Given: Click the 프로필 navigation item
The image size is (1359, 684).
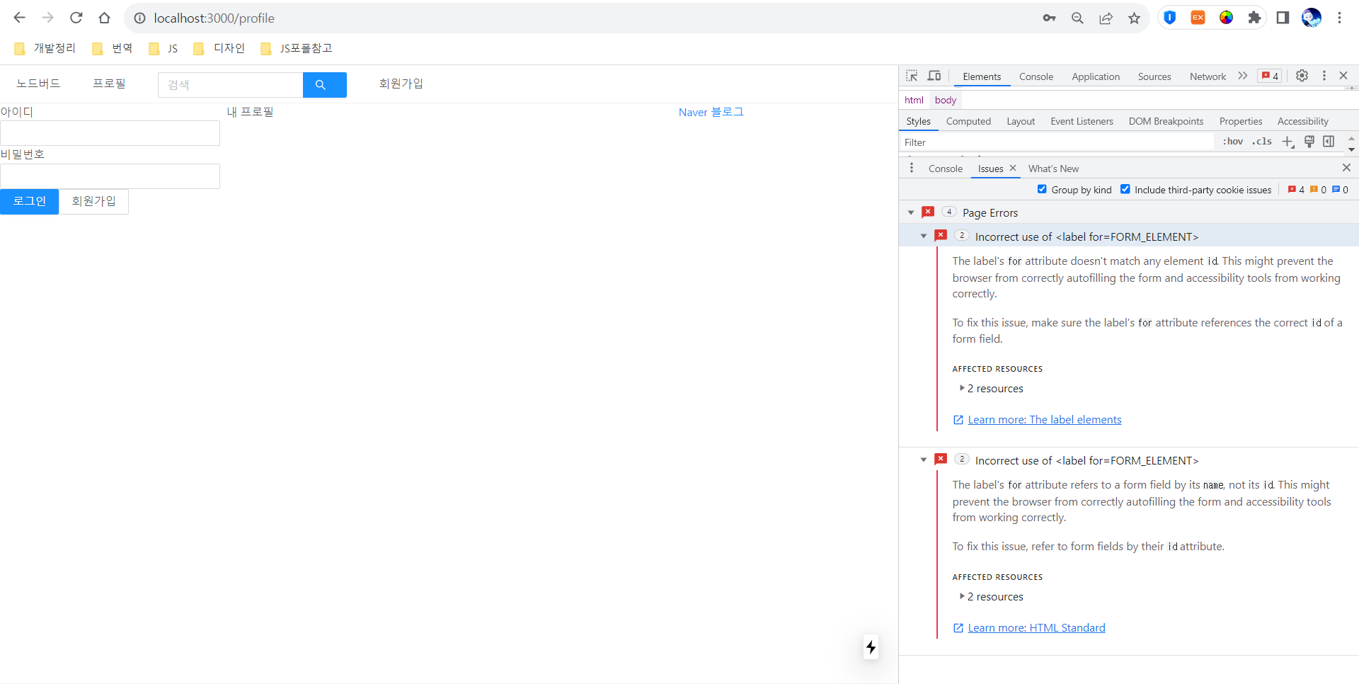Looking at the screenshot, I should (x=109, y=84).
